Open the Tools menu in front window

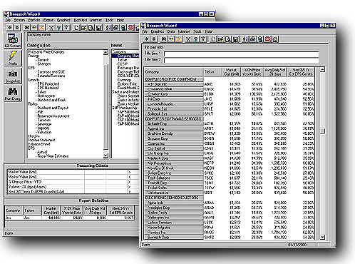[197, 31]
